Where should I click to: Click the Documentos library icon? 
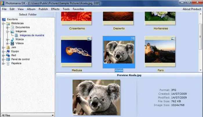point(12,28)
